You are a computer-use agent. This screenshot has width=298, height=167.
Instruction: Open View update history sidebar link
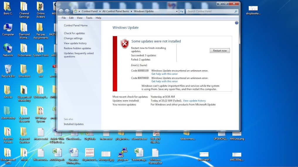pyautogui.click(x=75, y=43)
